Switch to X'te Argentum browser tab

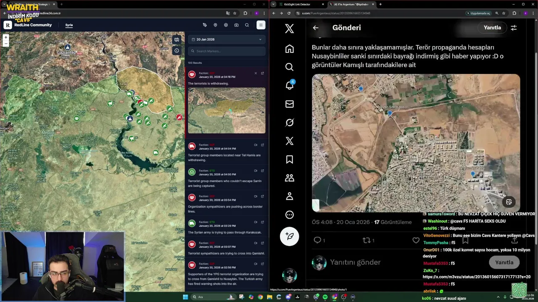351,4
